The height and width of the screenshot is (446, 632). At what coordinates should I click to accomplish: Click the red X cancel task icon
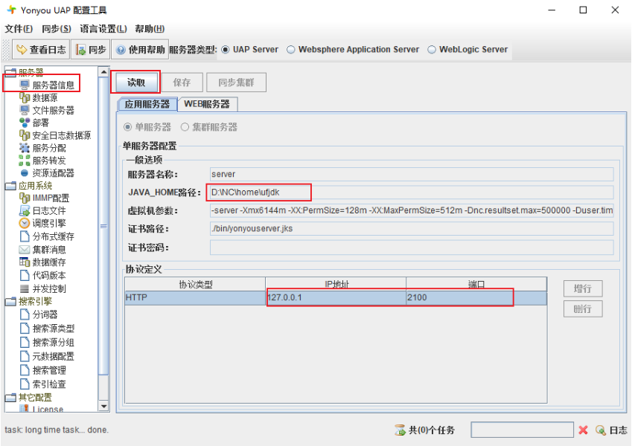(x=583, y=430)
